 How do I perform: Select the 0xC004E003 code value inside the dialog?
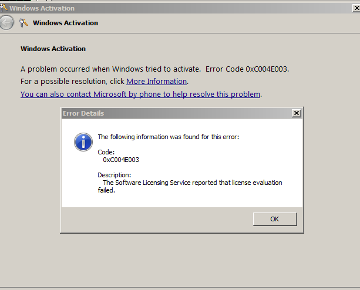tap(121, 160)
